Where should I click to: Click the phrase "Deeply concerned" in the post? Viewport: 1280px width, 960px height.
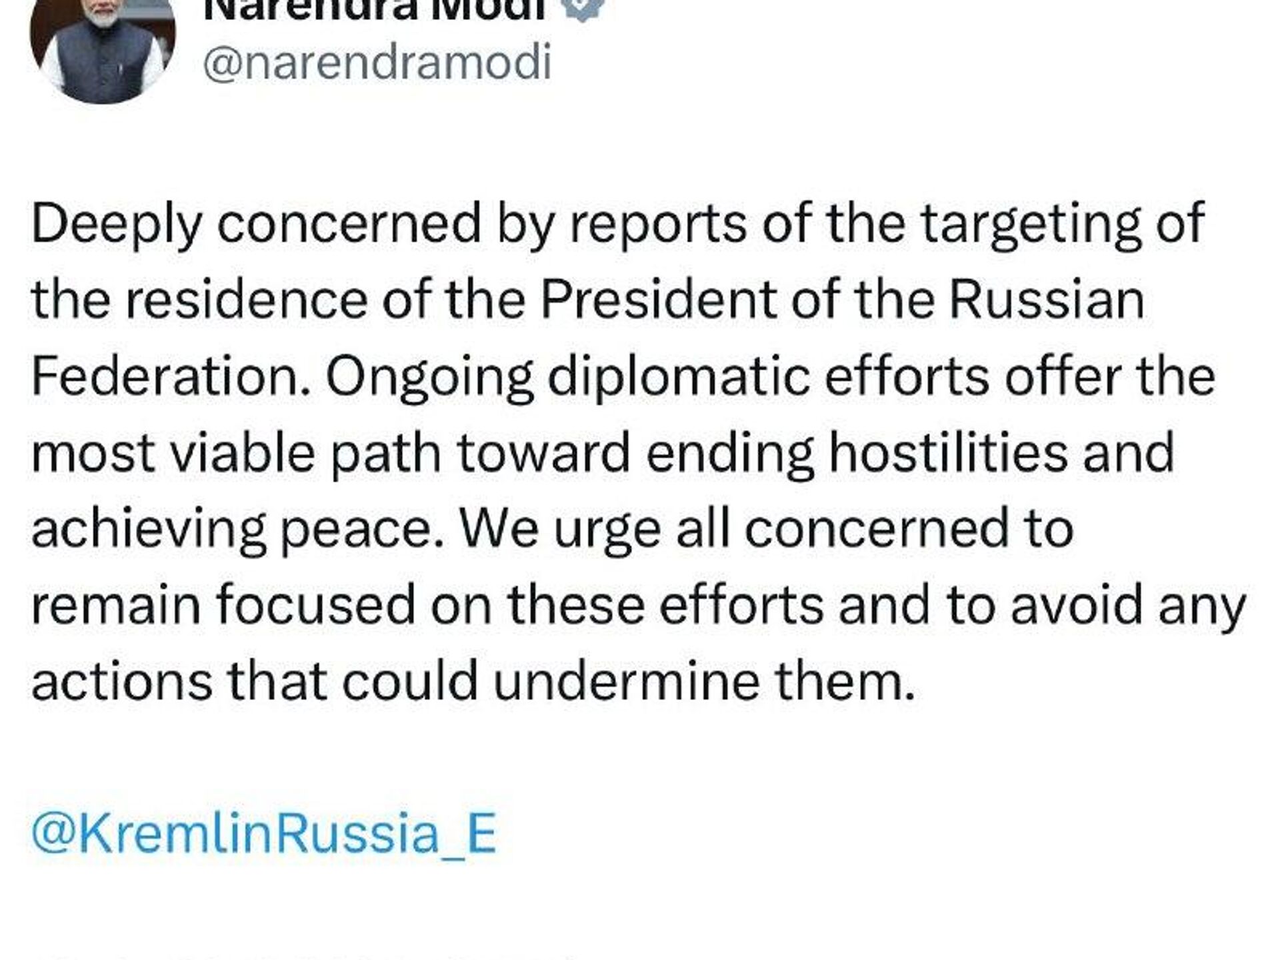click(x=256, y=223)
